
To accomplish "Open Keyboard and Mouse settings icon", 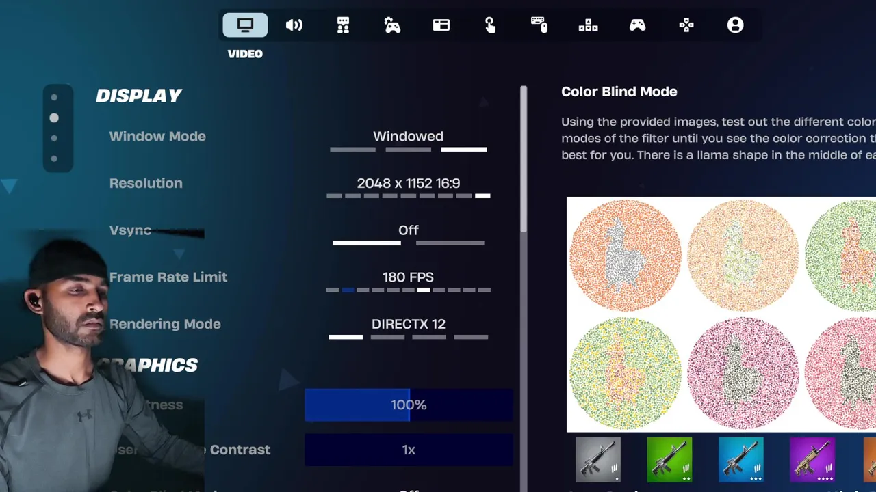I will coord(539,25).
